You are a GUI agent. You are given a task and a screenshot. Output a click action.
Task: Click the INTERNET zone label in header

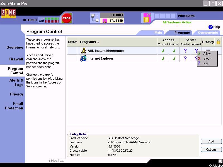[116, 15]
